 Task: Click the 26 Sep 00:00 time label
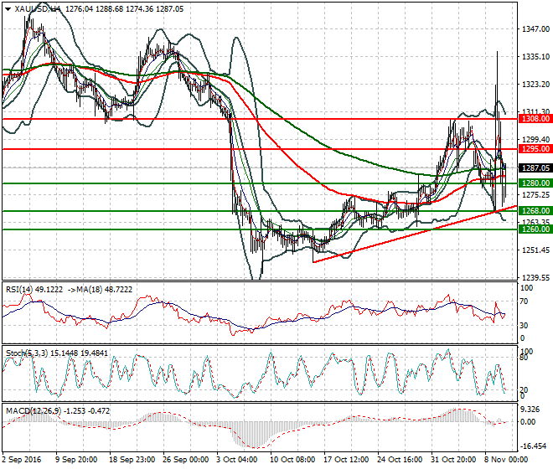[185, 460]
